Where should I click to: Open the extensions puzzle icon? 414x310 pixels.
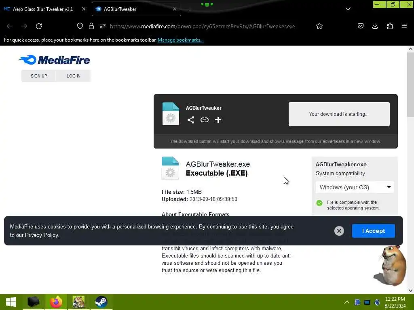(x=390, y=26)
